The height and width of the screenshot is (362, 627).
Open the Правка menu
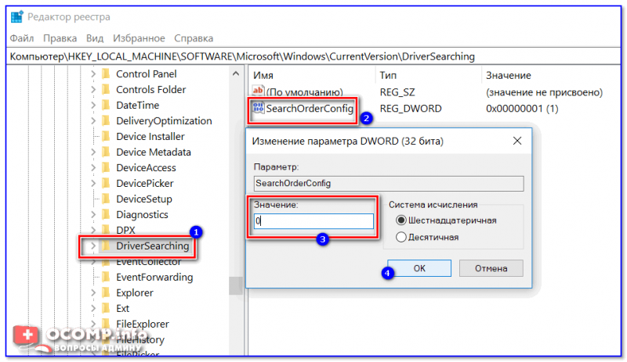(x=60, y=38)
